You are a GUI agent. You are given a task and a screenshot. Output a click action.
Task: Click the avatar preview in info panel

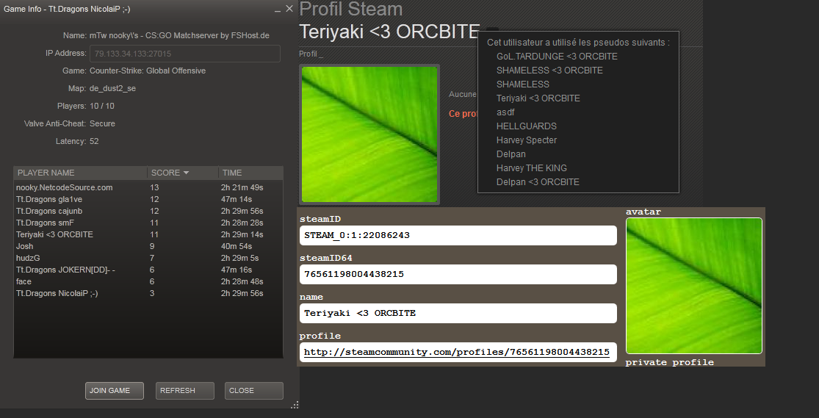pyautogui.click(x=693, y=286)
